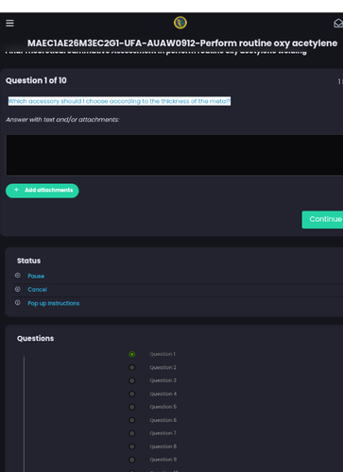Go to the Question 9 label

pyautogui.click(x=163, y=460)
